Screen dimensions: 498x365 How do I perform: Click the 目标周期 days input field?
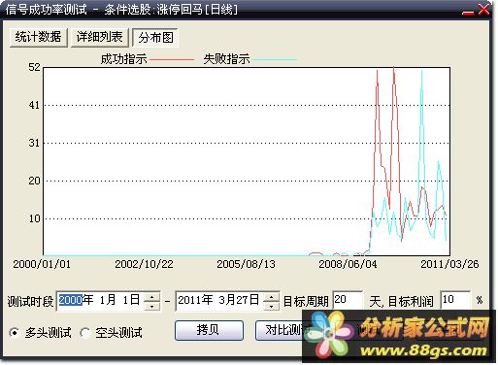tap(348, 301)
